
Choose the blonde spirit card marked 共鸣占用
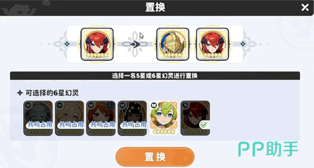click(69, 118)
